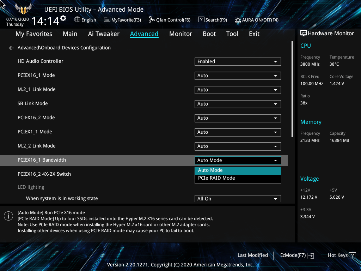The height and width of the screenshot is (271, 361).
Task: Open the Advanced tab
Action: click(144, 34)
